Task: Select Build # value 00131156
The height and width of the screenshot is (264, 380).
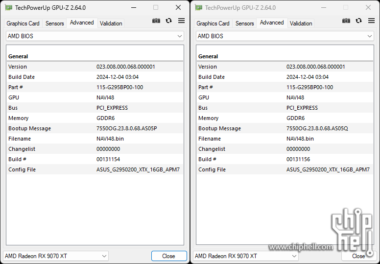Action: click(x=298, y=159)
